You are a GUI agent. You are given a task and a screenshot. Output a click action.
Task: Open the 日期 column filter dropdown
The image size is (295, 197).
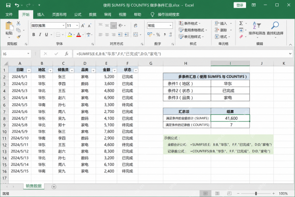29,71
